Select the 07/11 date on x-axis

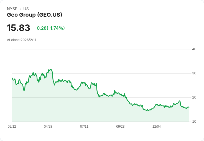tap(84, 127)
